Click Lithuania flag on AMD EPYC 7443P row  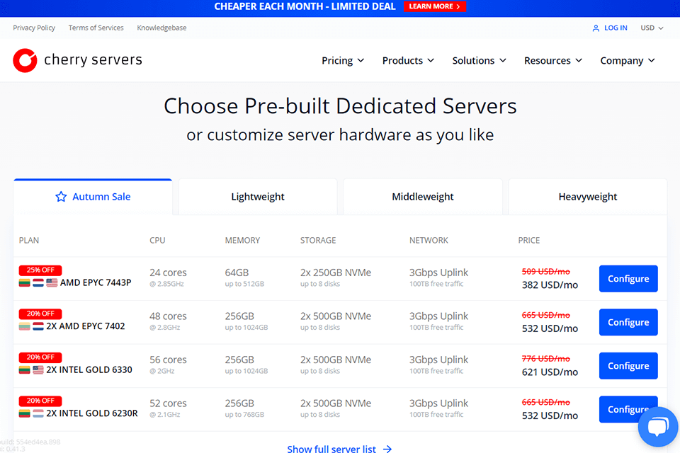(24, 283)
